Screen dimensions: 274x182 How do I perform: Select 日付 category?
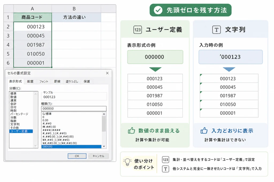tap(13, 107)
